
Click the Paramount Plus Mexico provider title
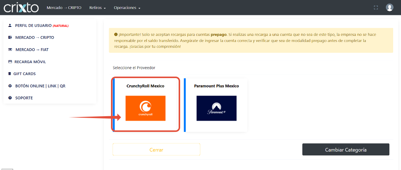216,86
